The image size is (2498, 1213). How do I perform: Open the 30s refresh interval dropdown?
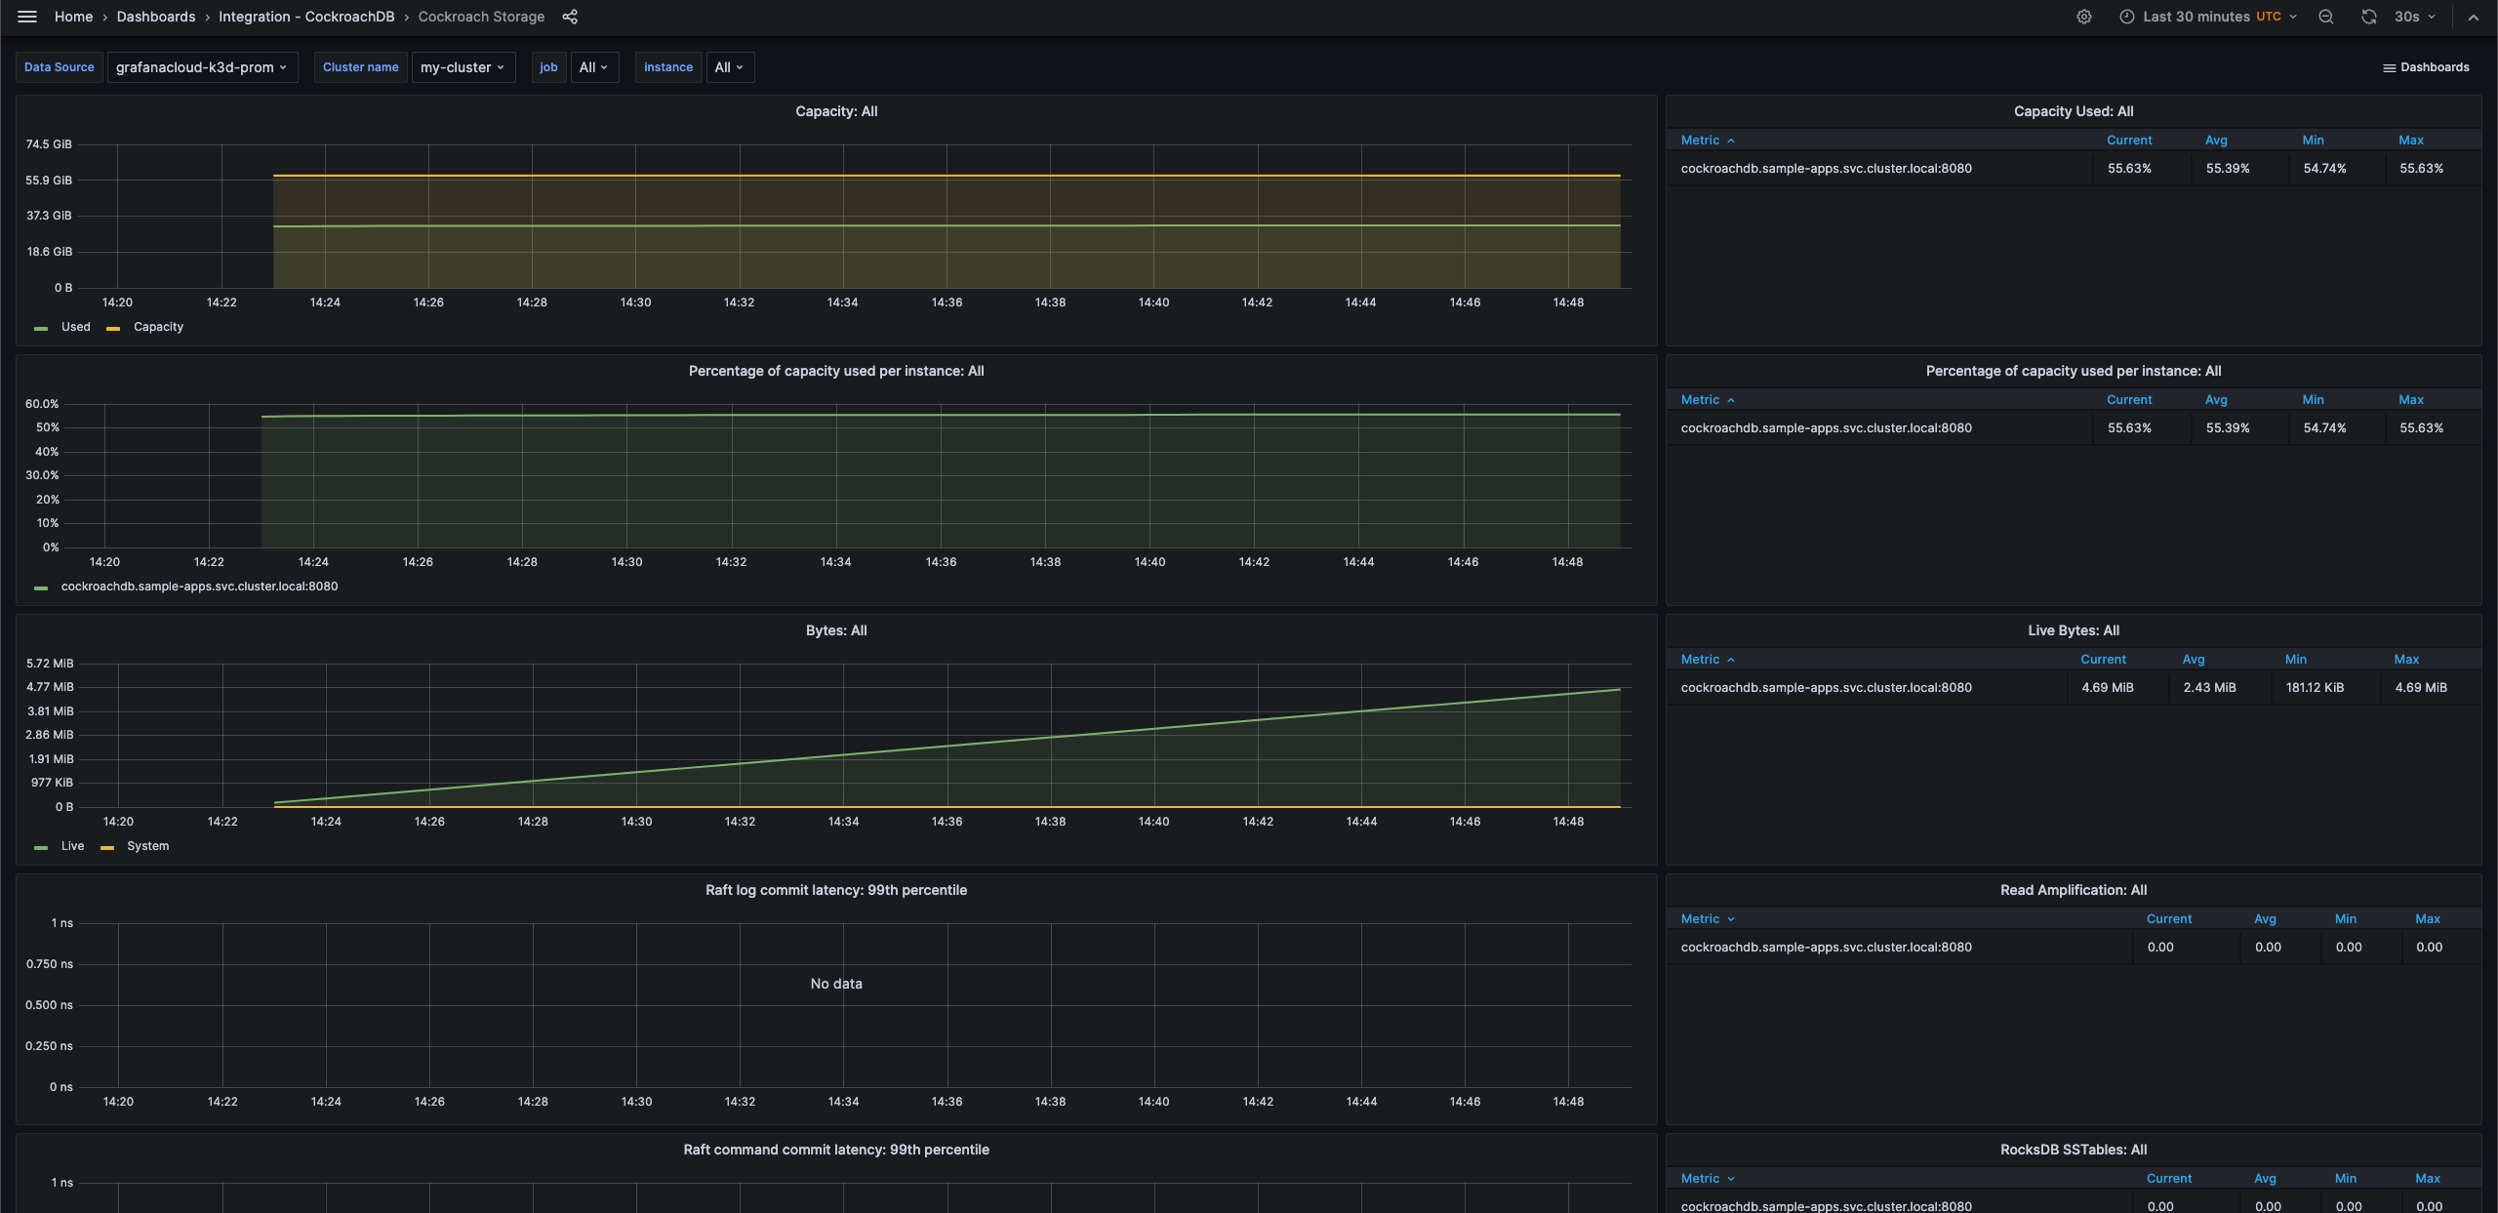click(2414, 17)
